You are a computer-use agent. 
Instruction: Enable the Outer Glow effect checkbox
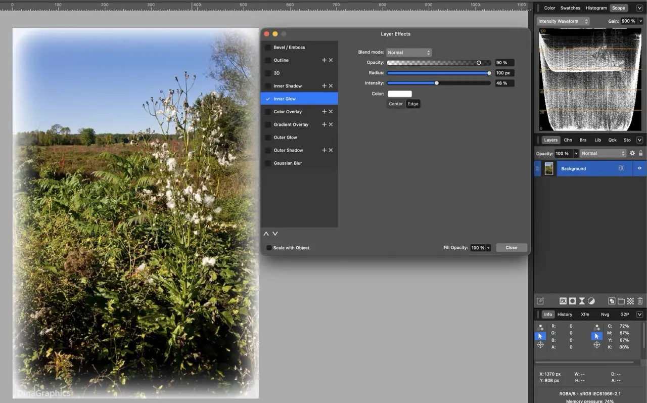click(268, 138)
